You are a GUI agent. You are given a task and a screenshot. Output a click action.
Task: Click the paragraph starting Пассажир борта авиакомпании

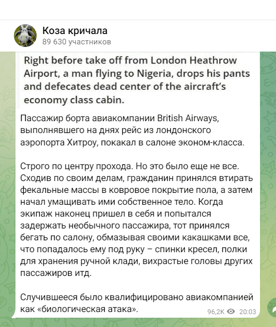(132, 130)
